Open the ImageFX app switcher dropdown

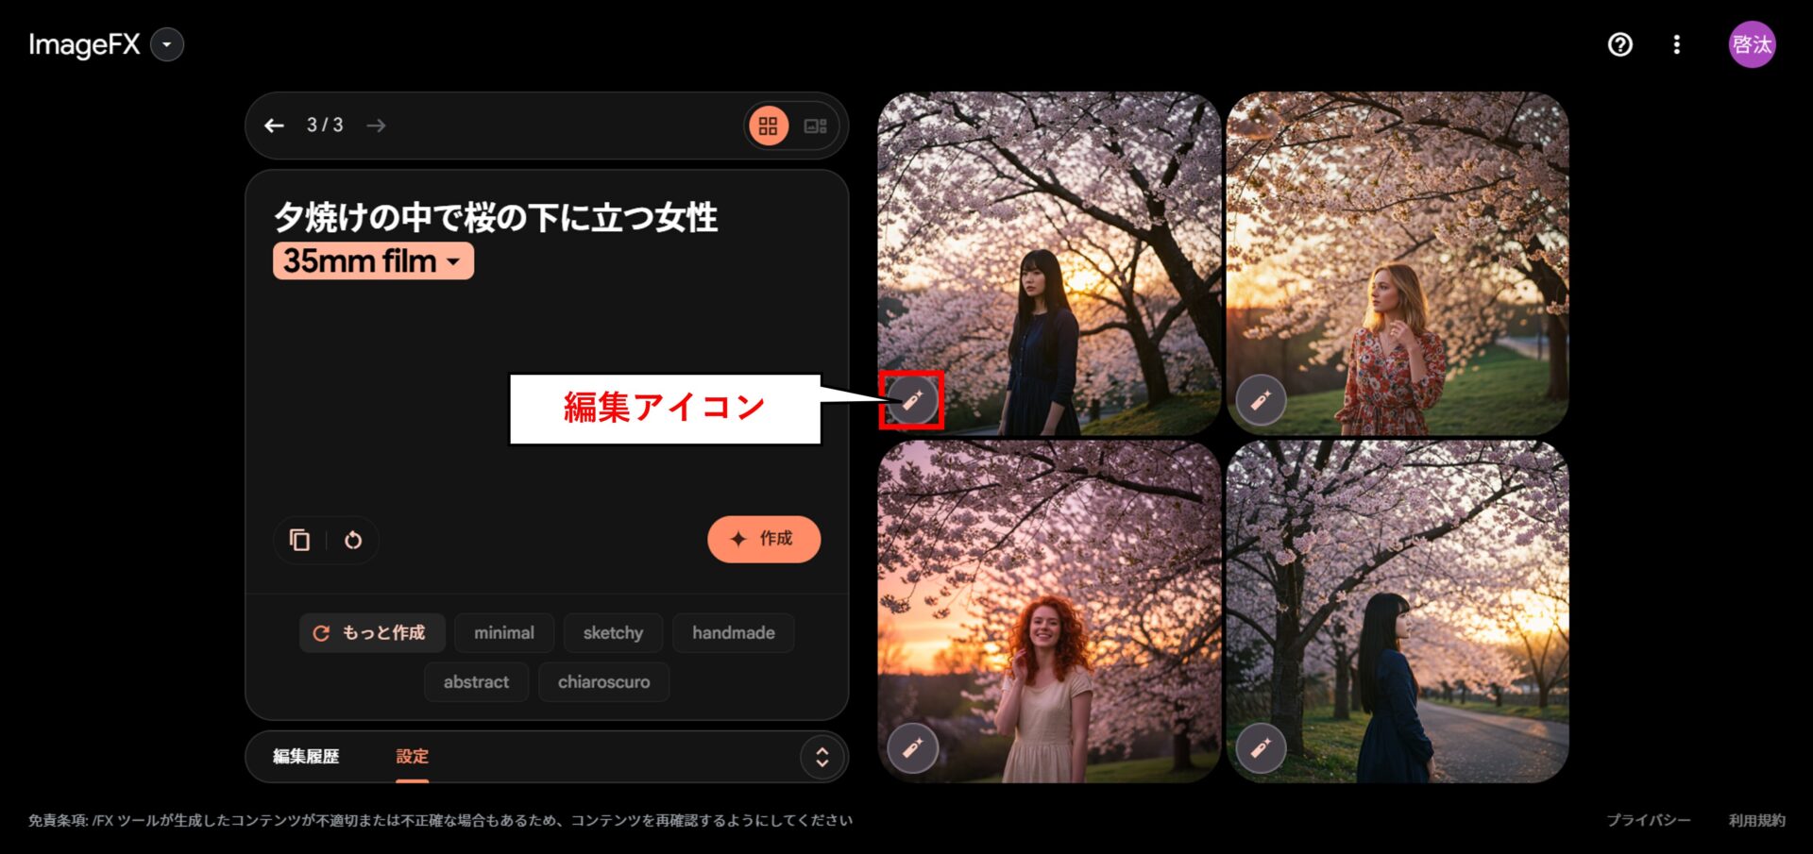tap(167, 44)
